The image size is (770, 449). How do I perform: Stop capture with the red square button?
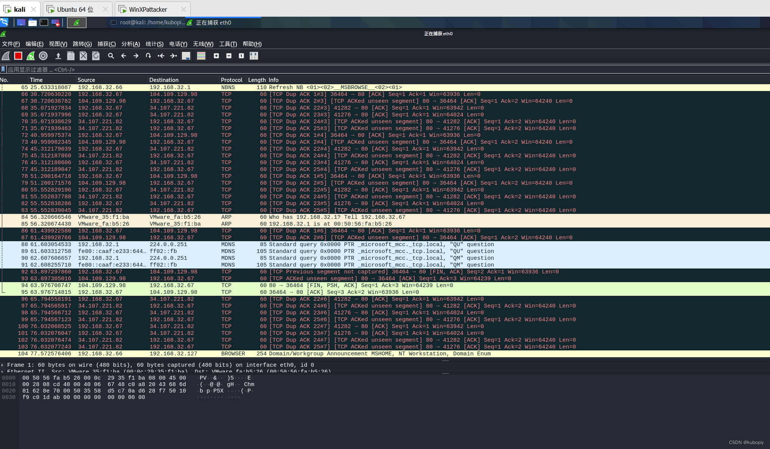(x=18, y=56)
